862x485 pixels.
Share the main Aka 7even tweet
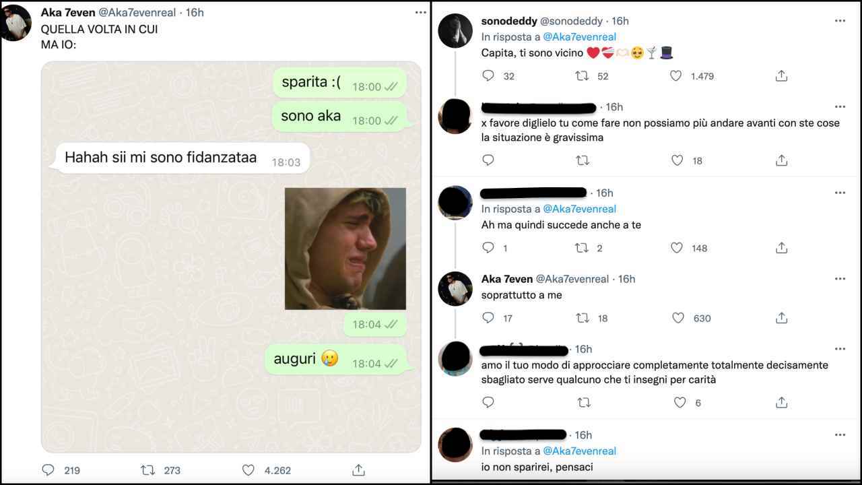click(x=359, y=470)
